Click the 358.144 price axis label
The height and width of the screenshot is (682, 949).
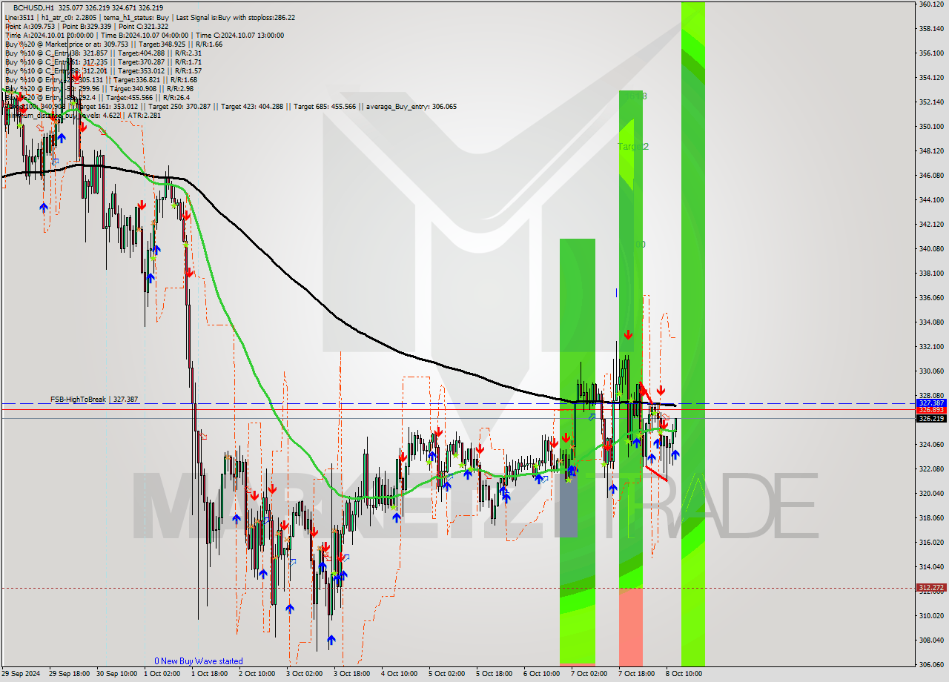point(931,29)
